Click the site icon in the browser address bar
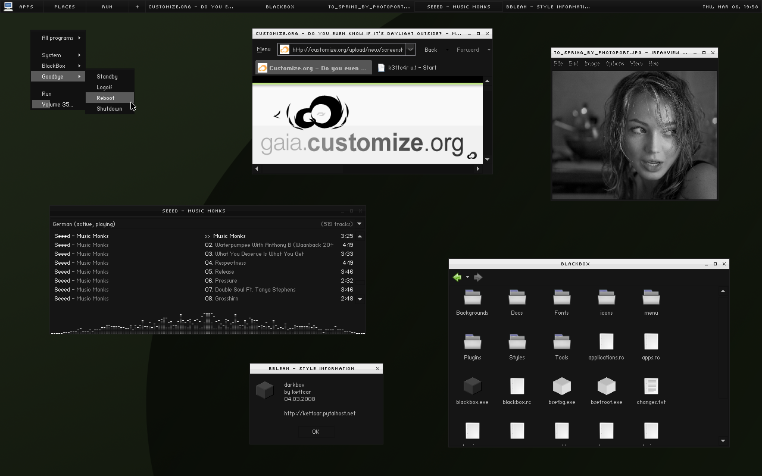The width and height of the screenshot is (762, 476). (x=285, y=50)
